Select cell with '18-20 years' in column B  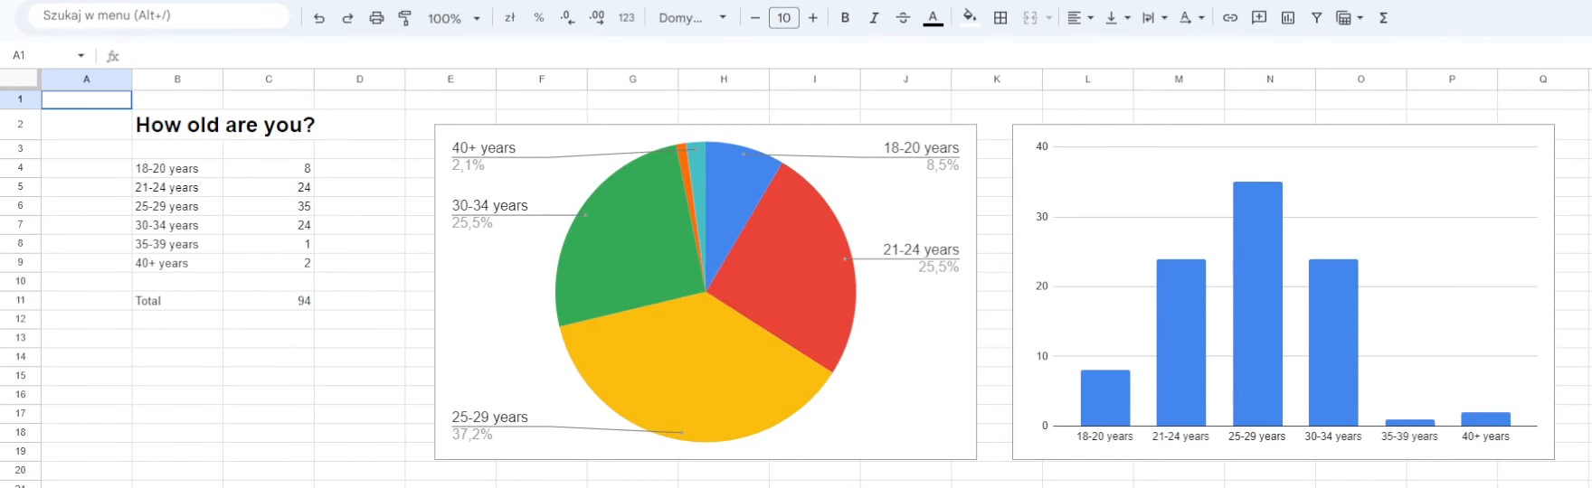tap(177, 168)
